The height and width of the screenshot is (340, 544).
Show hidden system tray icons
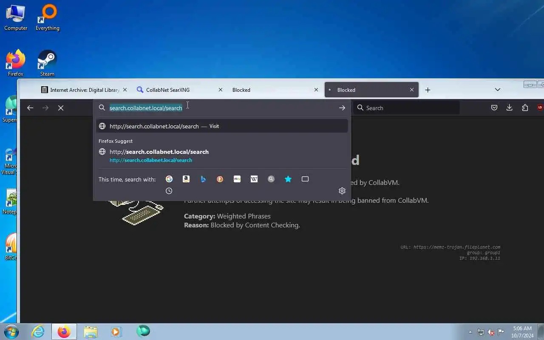pyautogui.click(x=470, y=332)
